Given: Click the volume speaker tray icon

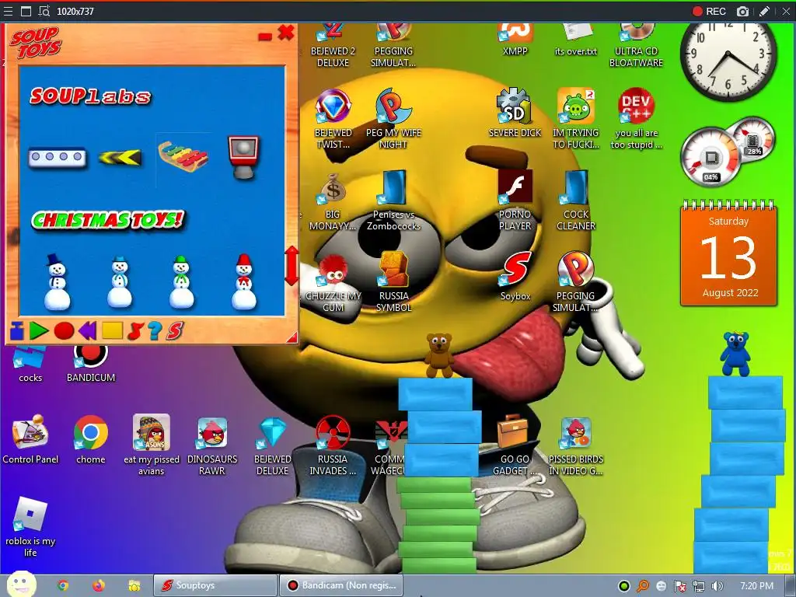Looking at the screenshot, I should tap(717, 586).
